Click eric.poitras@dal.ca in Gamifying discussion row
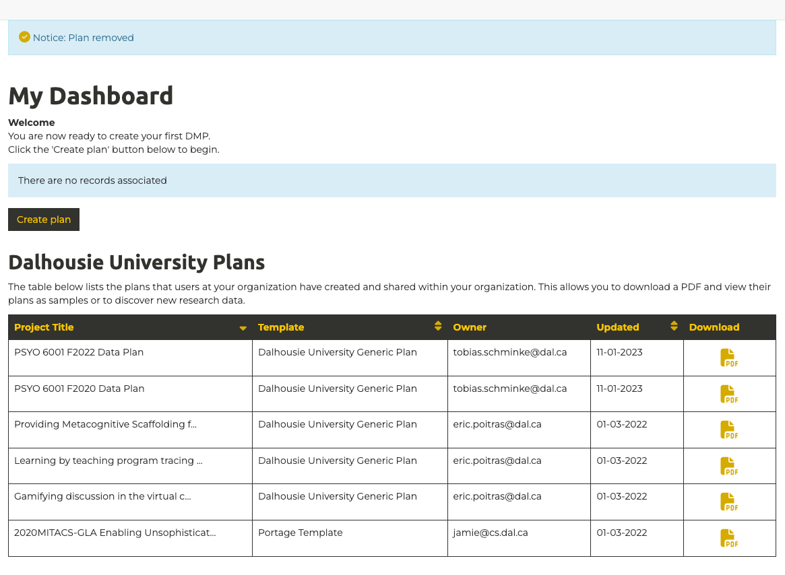 497,496
